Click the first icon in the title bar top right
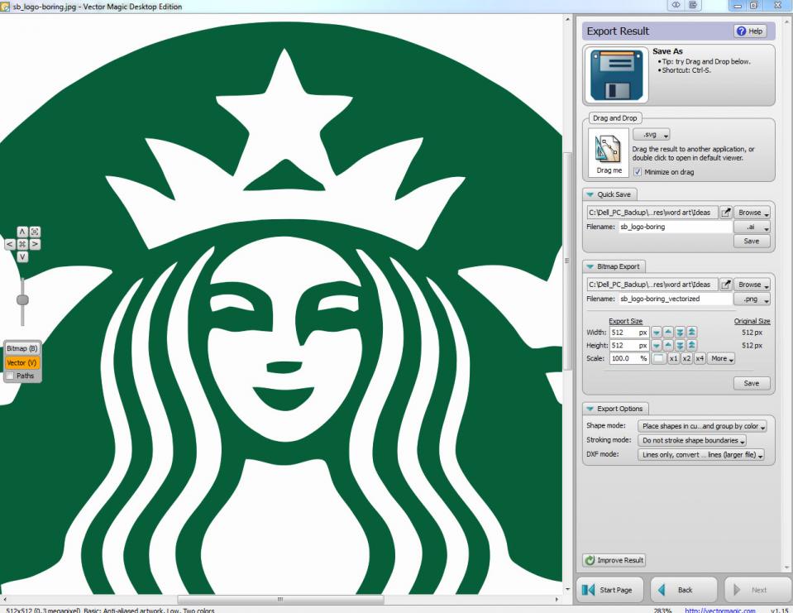 [676, 5]
